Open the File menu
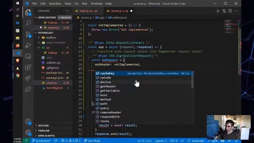This screenshot has height=143, width=254. (35, 4)
